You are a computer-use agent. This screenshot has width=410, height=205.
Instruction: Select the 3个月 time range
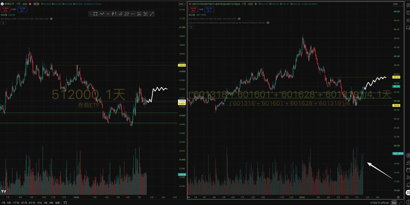(x=24, y=203)
